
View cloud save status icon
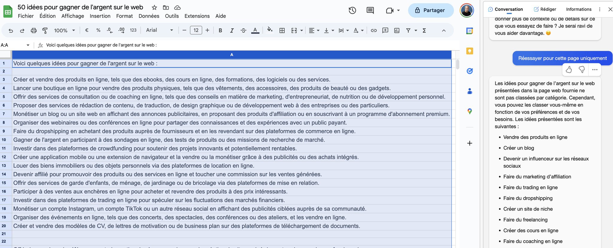coord(177,7)
